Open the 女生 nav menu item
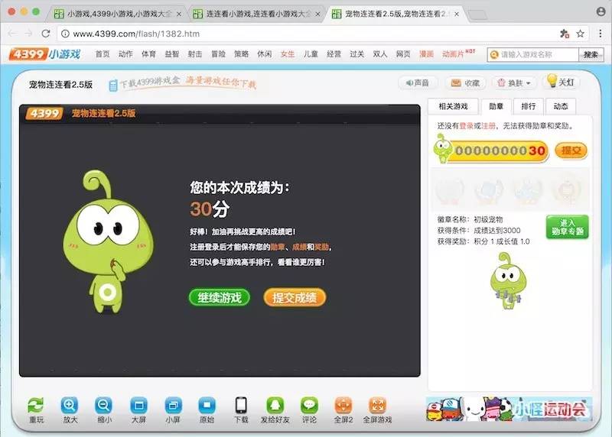 (288, 54)
